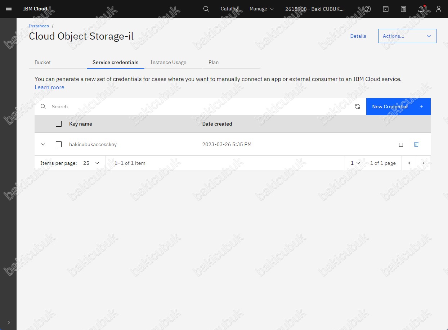This screenshot has width=448, height=330.
Task: Follow the Learn more link
Action: point(49,87)
